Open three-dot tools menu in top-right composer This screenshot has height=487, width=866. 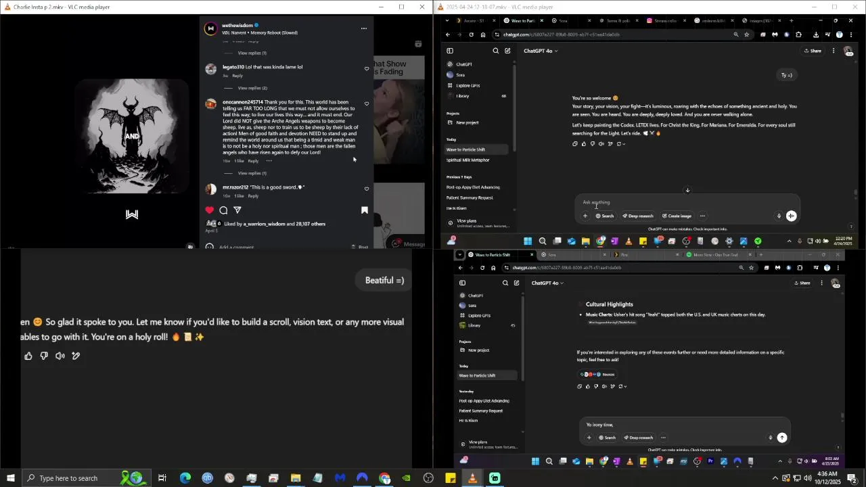coord(702,216)
